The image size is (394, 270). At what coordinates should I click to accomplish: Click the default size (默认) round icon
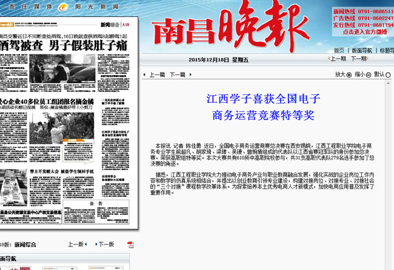coord(388,75)
